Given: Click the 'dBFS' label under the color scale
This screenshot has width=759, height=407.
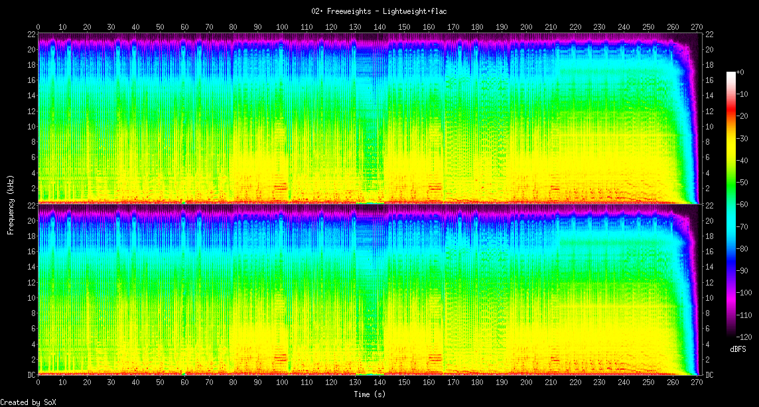Looking at the screenshot, I should [x=738, y=349].
